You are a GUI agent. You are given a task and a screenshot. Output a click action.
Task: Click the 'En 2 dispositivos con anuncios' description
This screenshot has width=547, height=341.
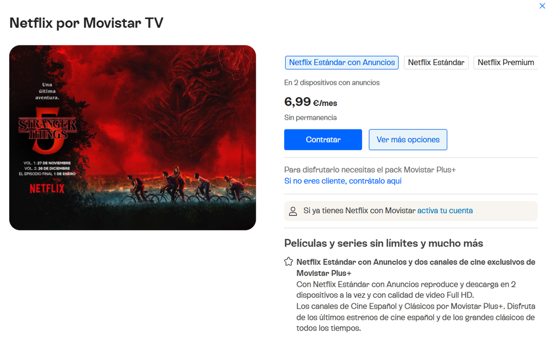click(332, 83)
